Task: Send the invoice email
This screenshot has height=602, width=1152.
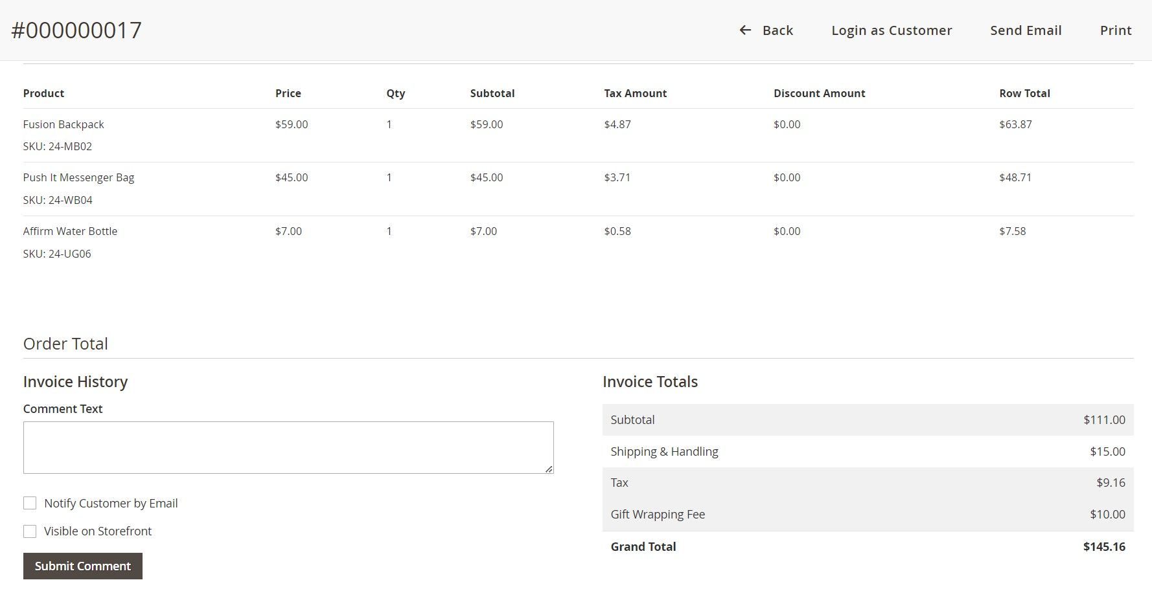Action: tap(1026, 30)
